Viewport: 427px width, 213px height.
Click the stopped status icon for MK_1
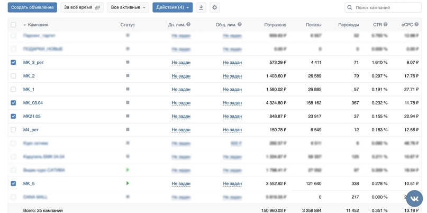[x=128, y=89]
